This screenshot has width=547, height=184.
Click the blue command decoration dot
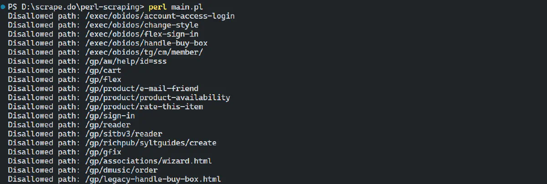tap(3, 7)
